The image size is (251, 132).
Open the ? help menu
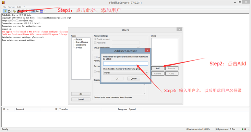(24, 7)
